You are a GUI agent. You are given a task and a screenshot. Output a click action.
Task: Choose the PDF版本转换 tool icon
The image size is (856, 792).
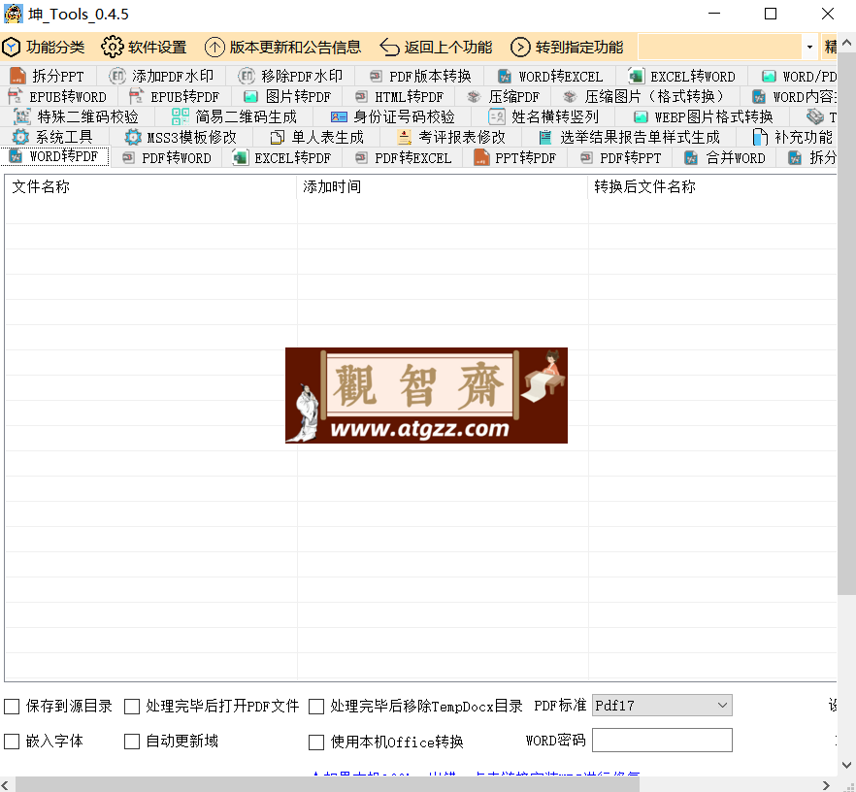tap(376, 76)
